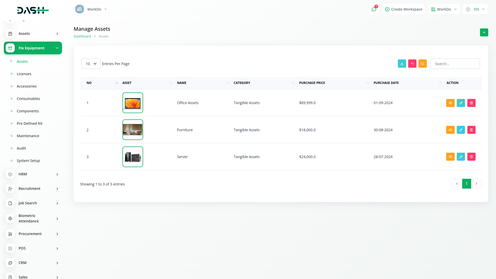
Task: Click the orange refresh icon
Action: pyautogui.click(x=422, y=64)
